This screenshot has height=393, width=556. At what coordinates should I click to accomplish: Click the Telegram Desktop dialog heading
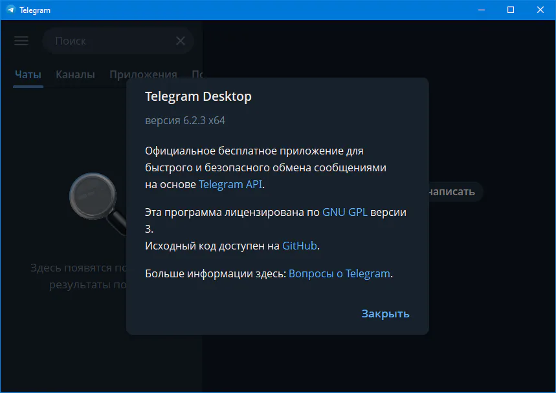[x=198, y=96]
